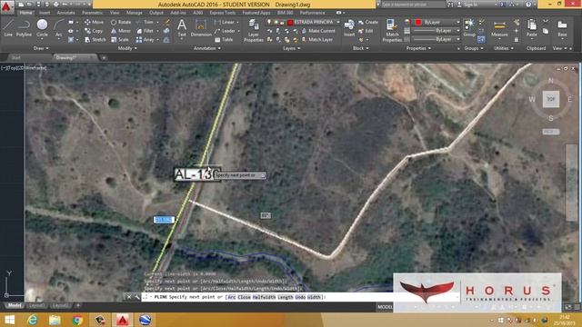The height and width of the screenshot is (327, 582).
Task: Click the Copy command
Action: (x=94, y=31)
